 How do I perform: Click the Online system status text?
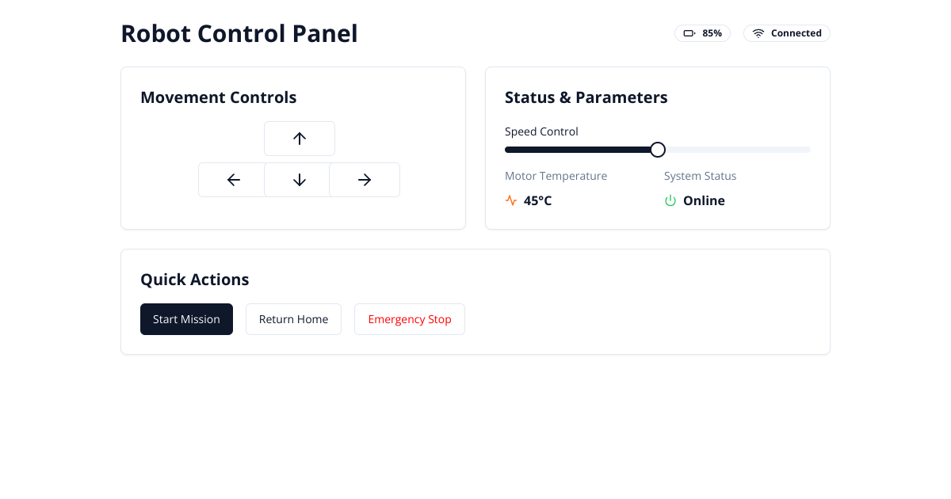(x=704, y=200)
